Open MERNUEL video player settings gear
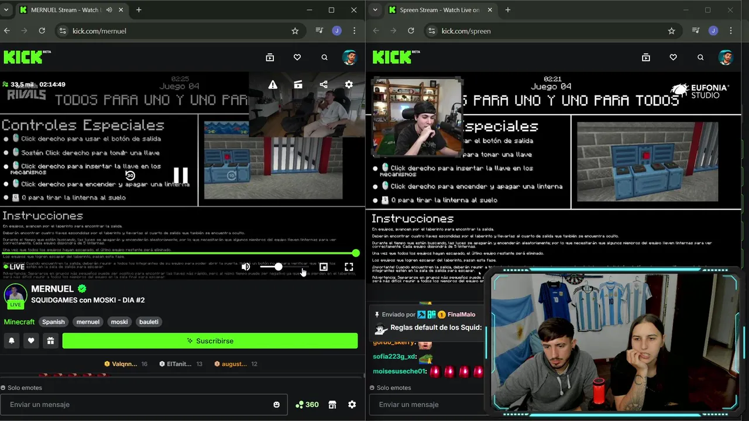This screenshot has height=421, width=749. click(x=349, y=85)
